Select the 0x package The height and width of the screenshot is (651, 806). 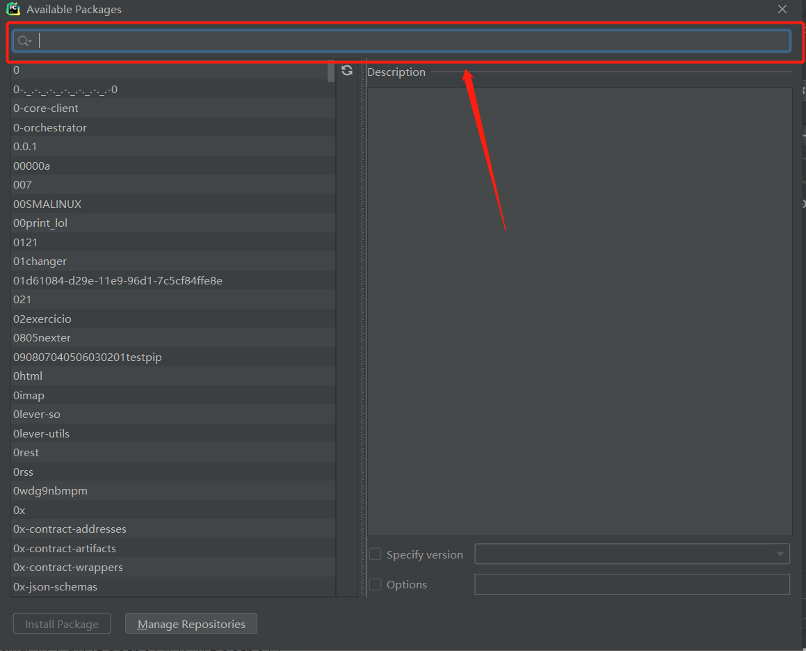pyautogui.click(x=173, y=510)
